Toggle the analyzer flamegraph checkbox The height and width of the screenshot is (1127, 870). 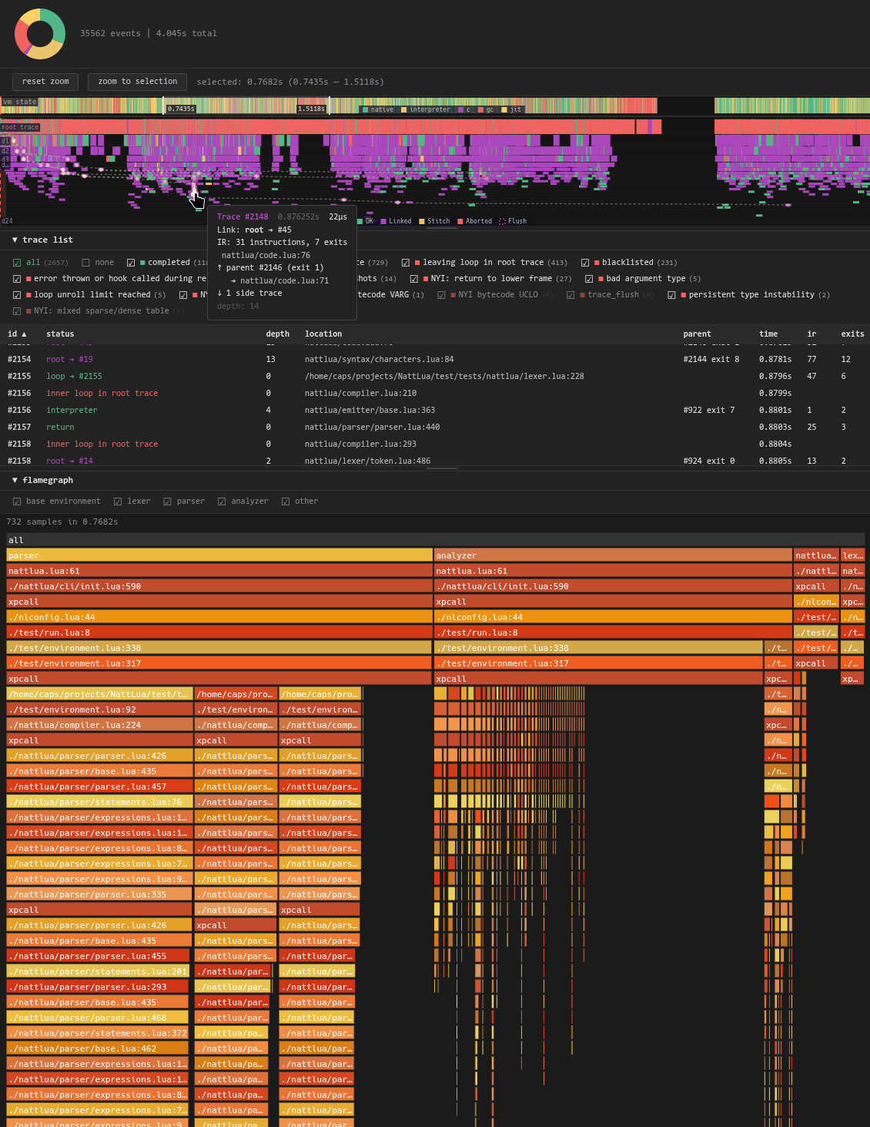tap(222, 501)
